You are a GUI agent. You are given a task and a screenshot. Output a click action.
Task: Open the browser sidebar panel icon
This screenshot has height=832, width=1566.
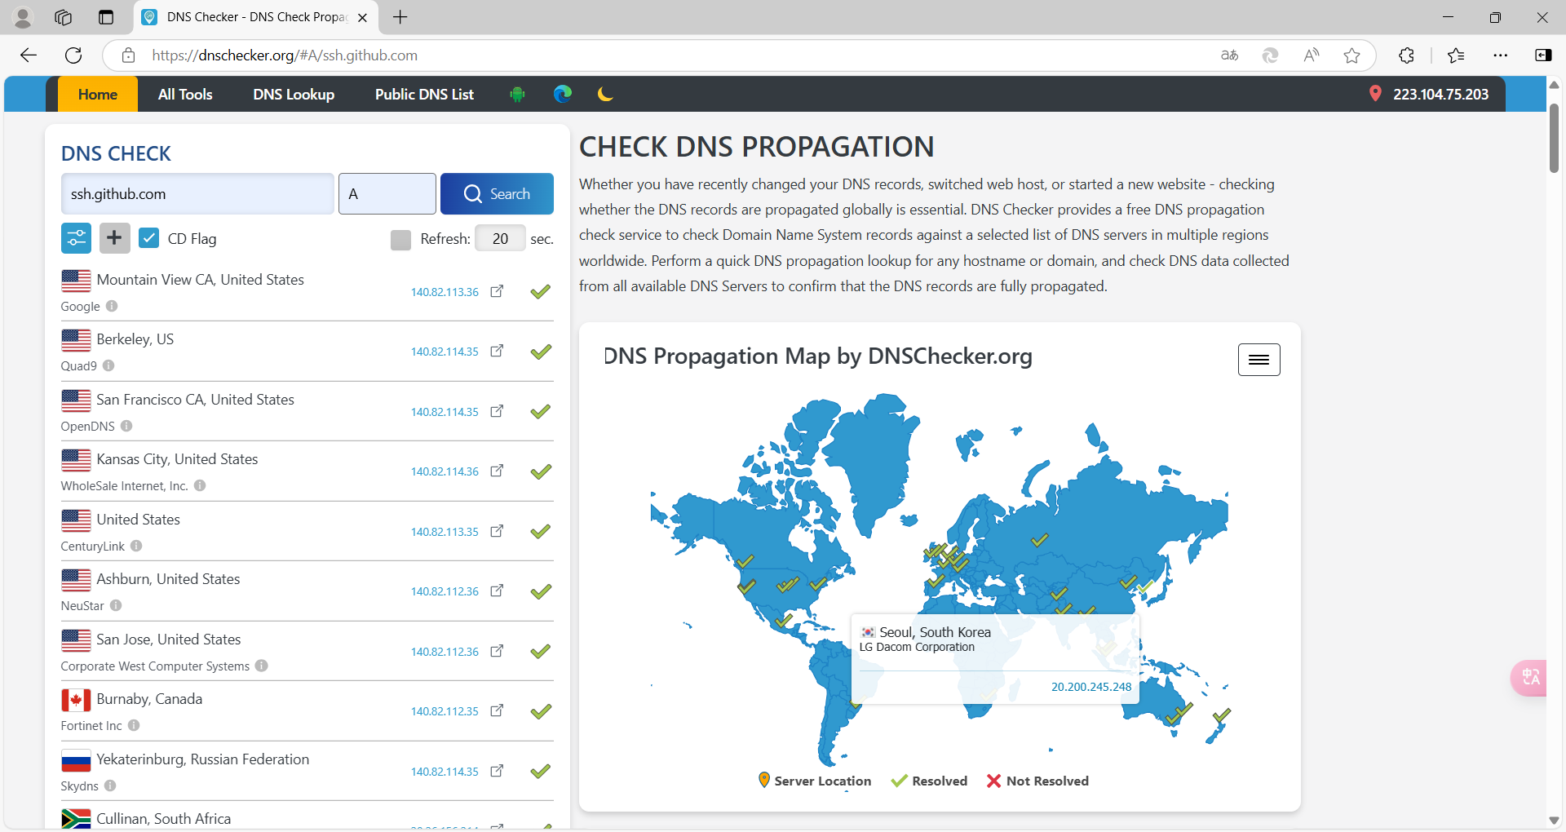1542,55
